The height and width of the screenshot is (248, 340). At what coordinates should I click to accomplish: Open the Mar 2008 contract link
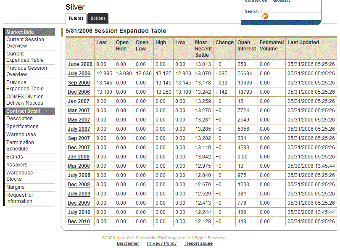pos(79,166)
